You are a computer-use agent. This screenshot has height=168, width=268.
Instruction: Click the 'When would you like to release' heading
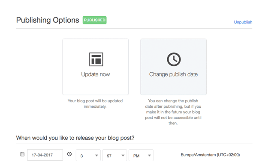tap(75, 138)
